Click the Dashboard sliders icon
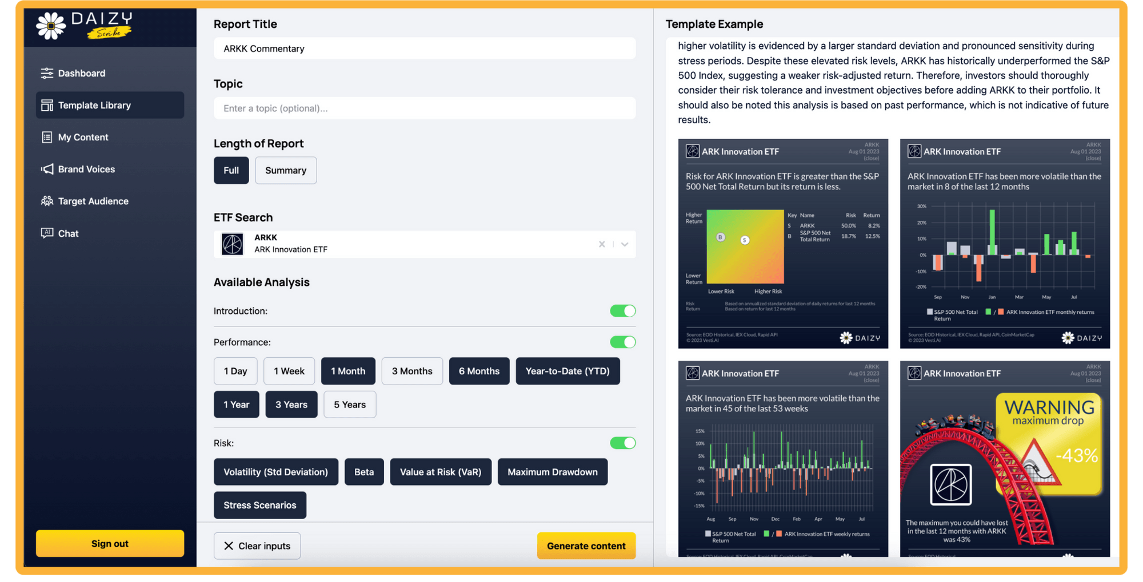 [47, 73]
